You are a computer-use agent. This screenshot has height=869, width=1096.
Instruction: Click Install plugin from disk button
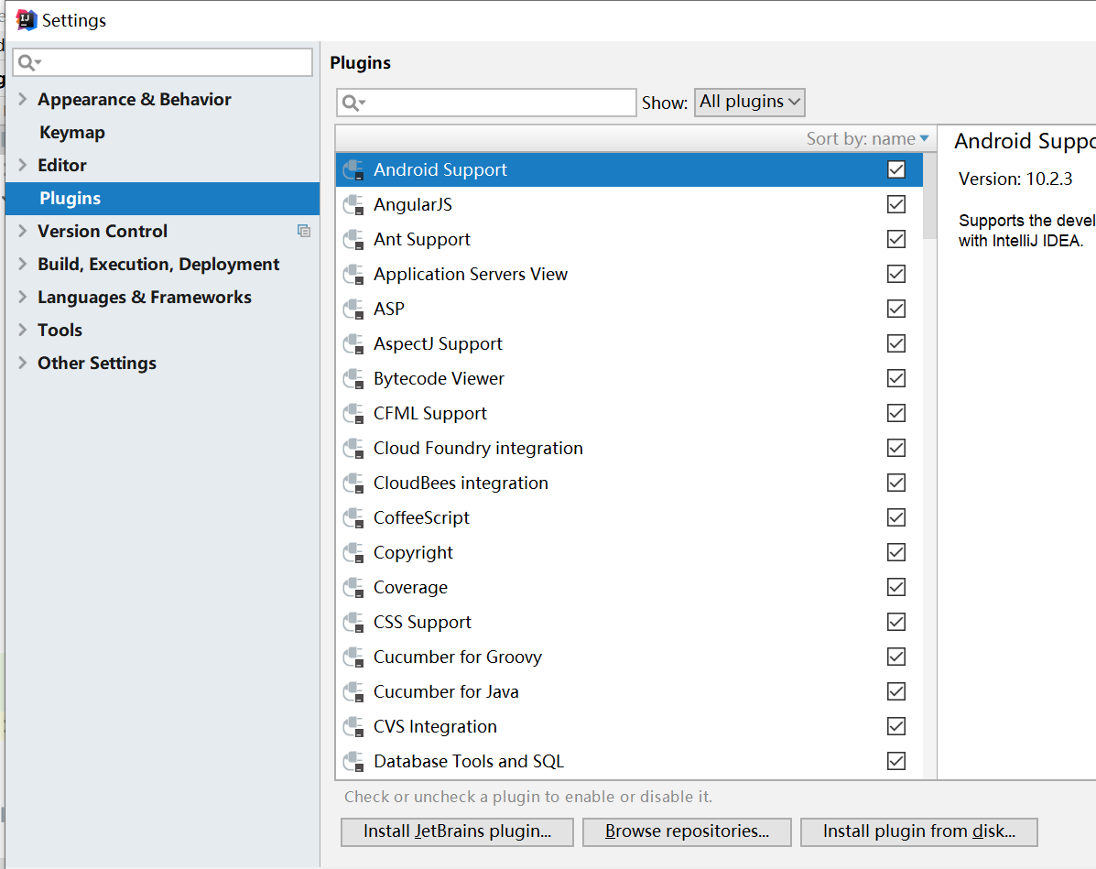click(x=919, y=831)
